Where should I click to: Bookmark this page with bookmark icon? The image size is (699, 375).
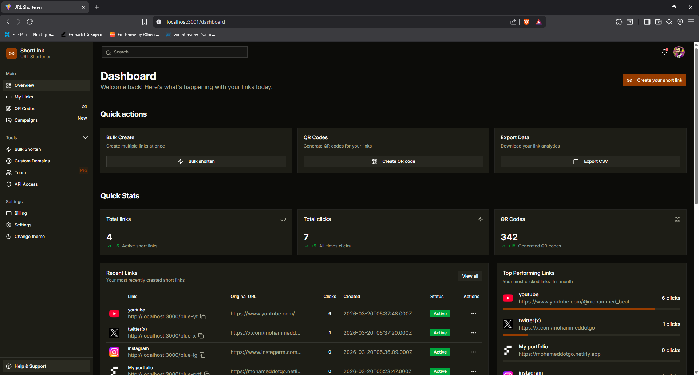[145, 22]
